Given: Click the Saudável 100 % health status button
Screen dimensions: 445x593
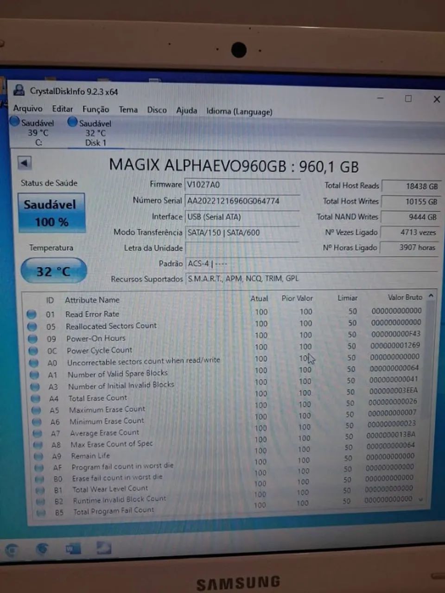Looking at the screenshot, I should click(x=51, y=213).
